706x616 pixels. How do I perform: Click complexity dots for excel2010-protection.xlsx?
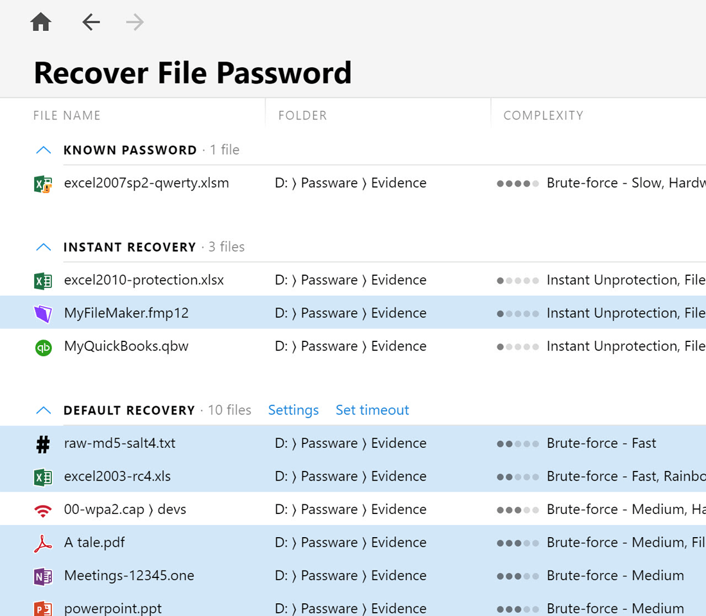517,280
